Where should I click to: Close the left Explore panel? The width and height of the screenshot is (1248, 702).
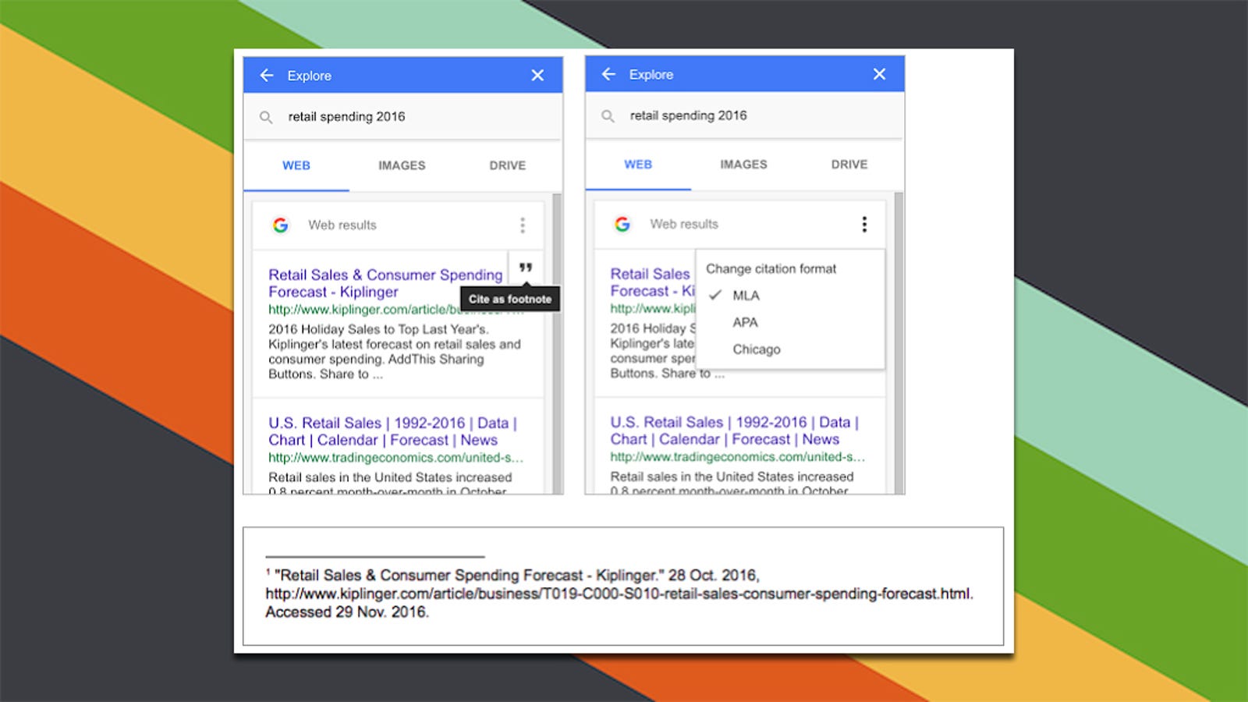click(537, 76)
